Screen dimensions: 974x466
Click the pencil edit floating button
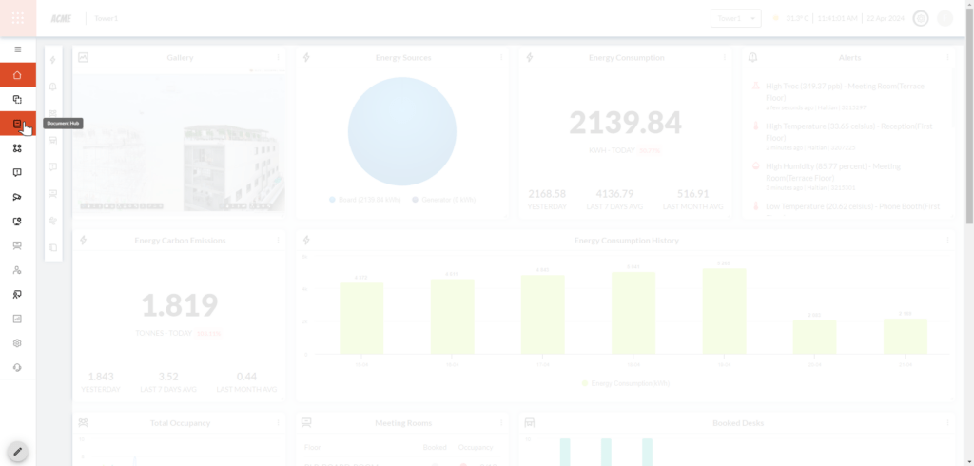[17, 451]
